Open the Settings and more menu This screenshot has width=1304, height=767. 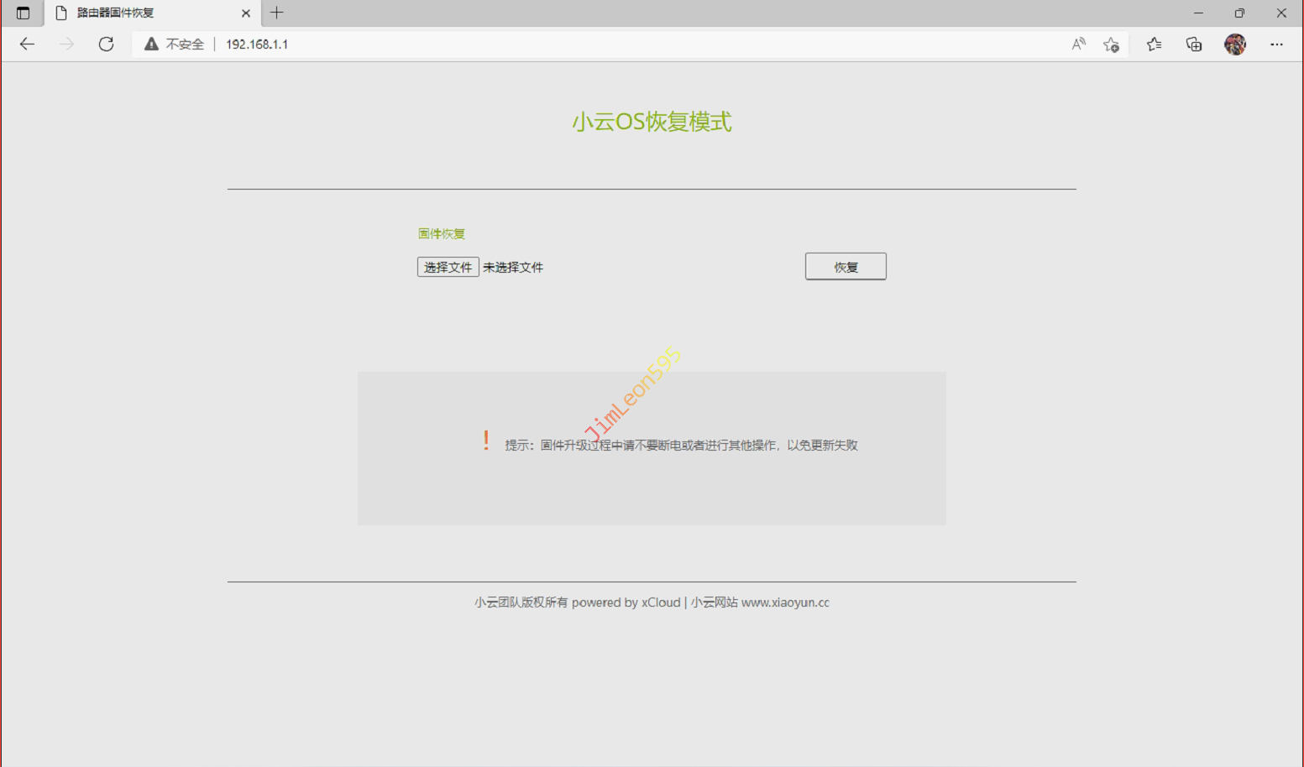1276,44
